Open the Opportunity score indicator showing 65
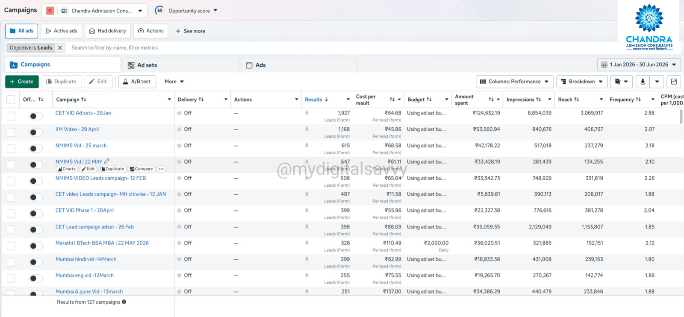 tap(159, 10)
